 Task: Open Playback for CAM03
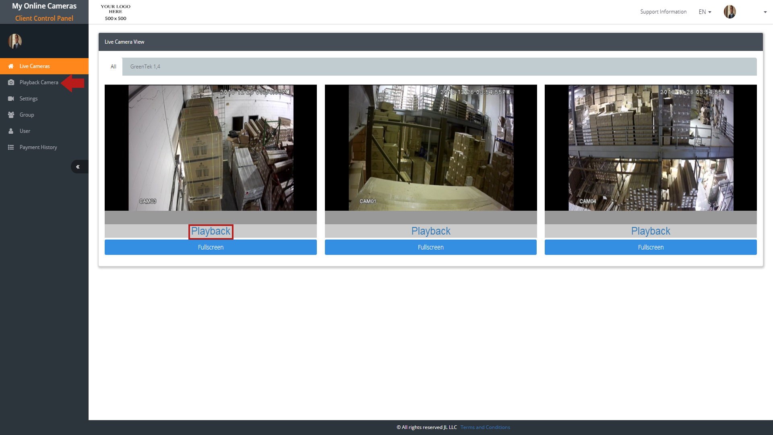[211, 231]
